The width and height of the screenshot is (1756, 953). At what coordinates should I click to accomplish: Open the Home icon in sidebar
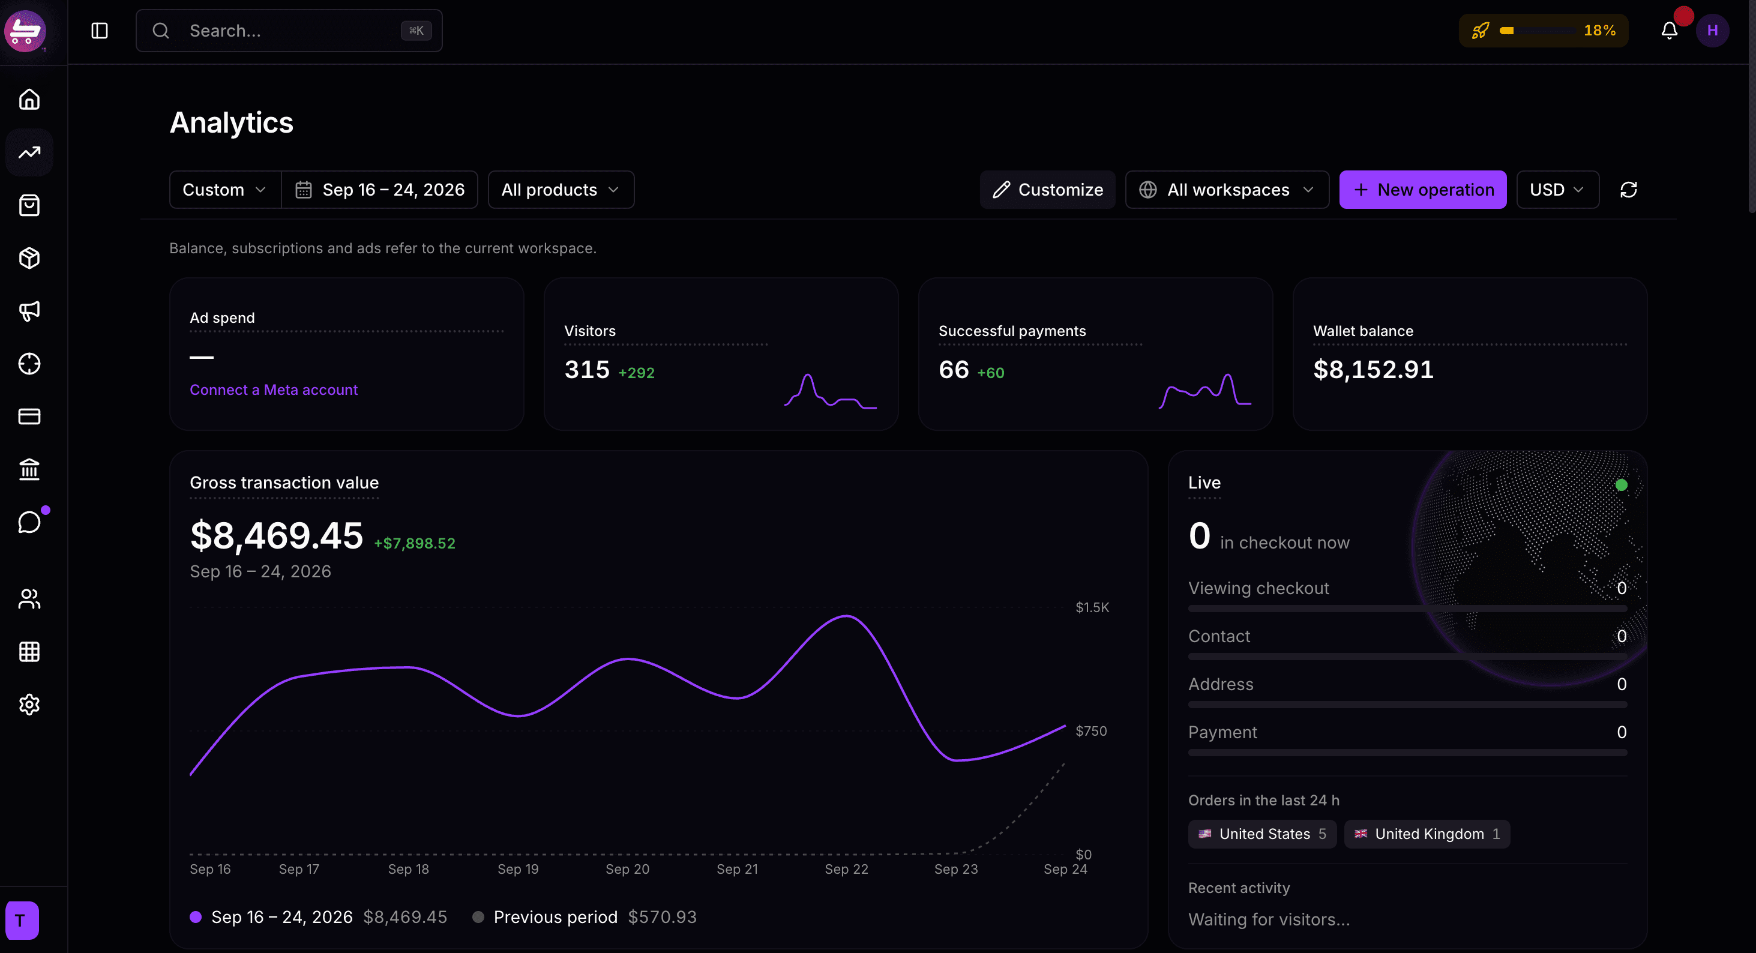[x=29, y=100]
